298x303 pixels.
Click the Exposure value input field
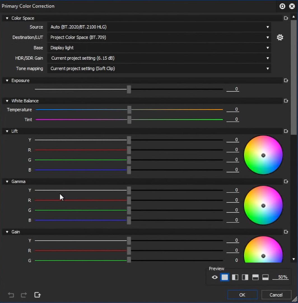[x=233, y=89]
